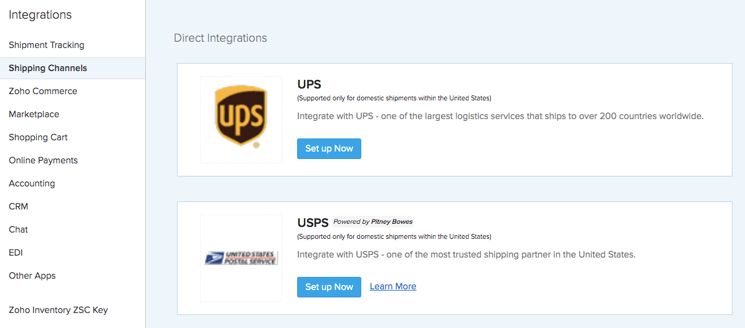Open the Marketplace integrations section
The width and height of the screenshot is (745, 328).
(x=34, y=114)
